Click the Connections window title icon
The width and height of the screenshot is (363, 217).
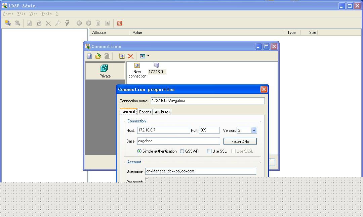[87, 46]
